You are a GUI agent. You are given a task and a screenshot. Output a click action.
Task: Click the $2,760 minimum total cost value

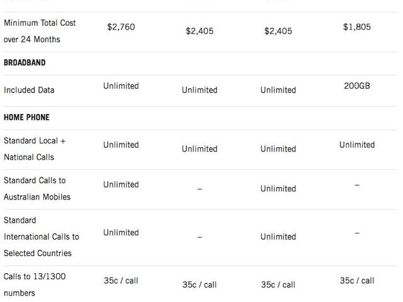121,27
